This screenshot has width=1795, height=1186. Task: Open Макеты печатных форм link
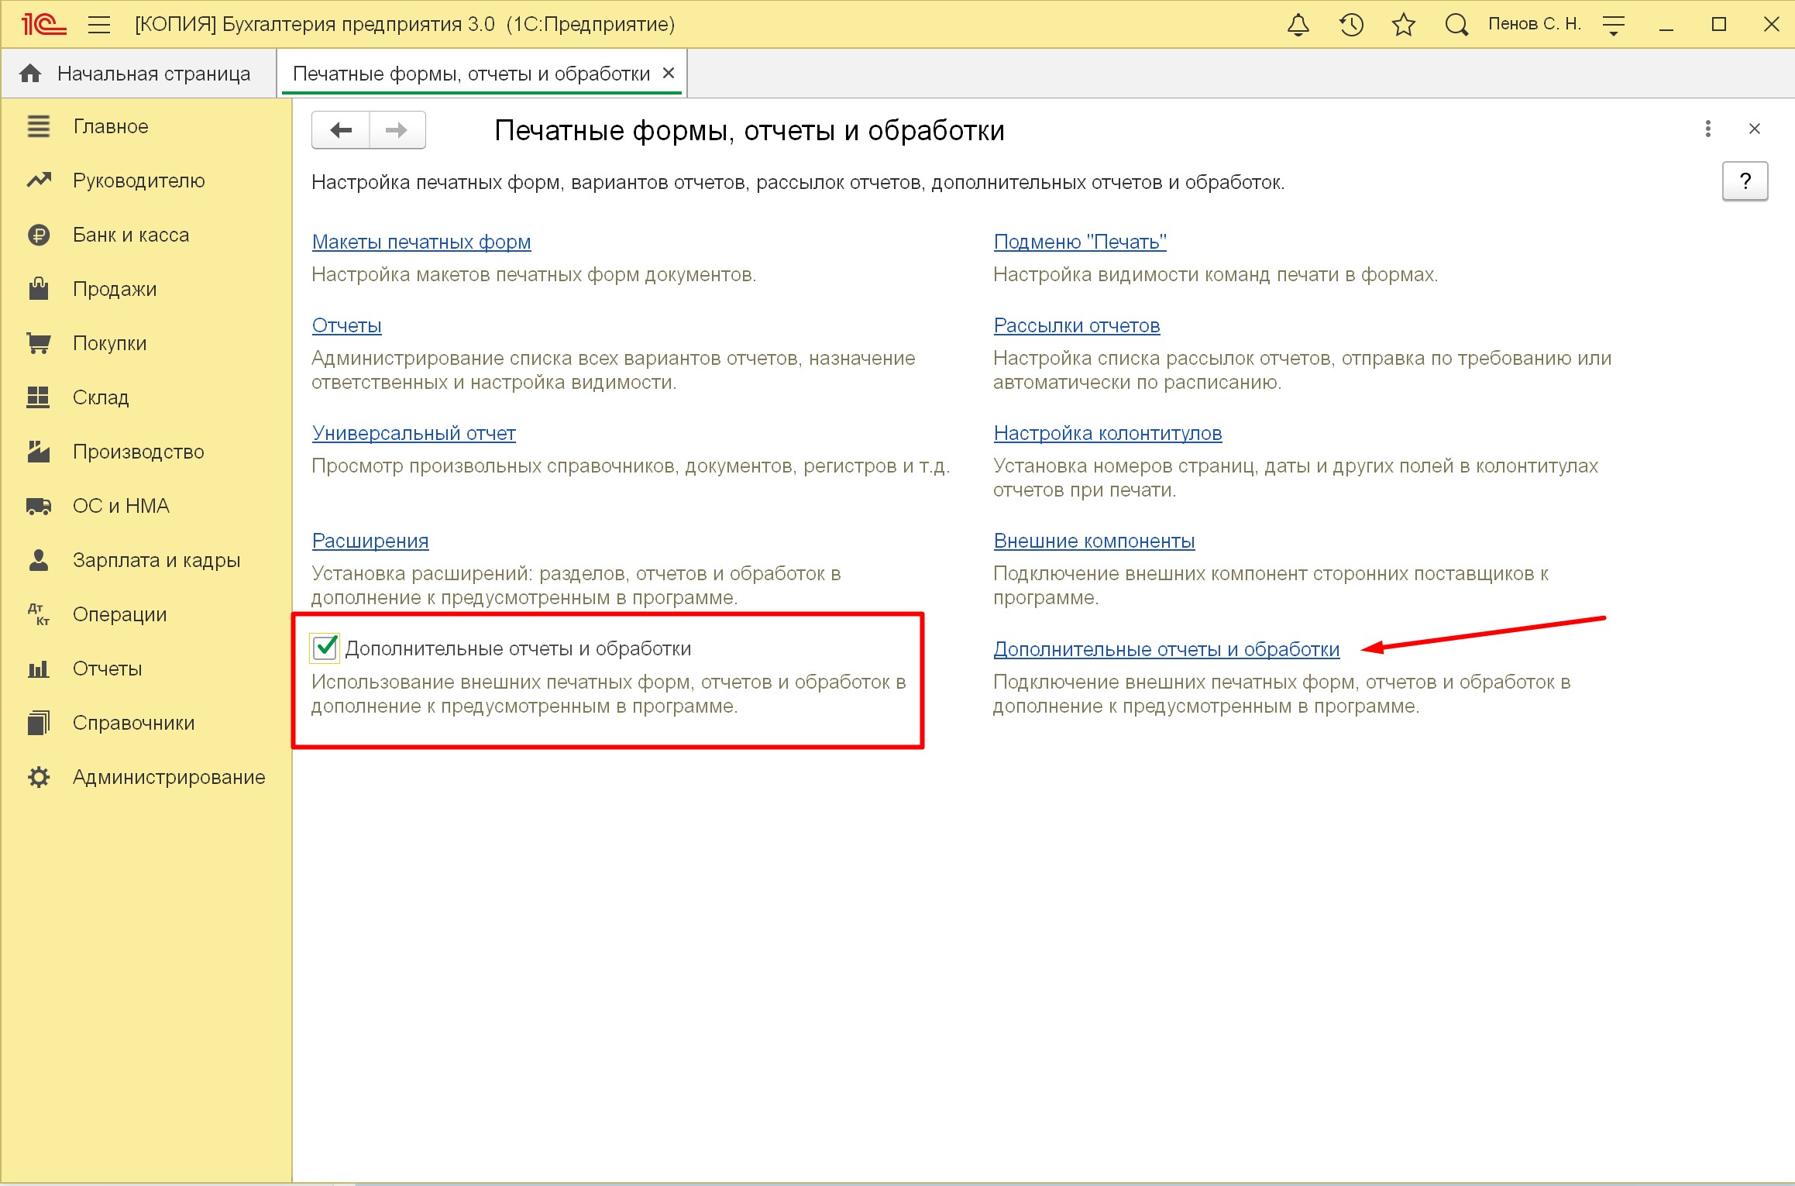(x=421, y=242)
